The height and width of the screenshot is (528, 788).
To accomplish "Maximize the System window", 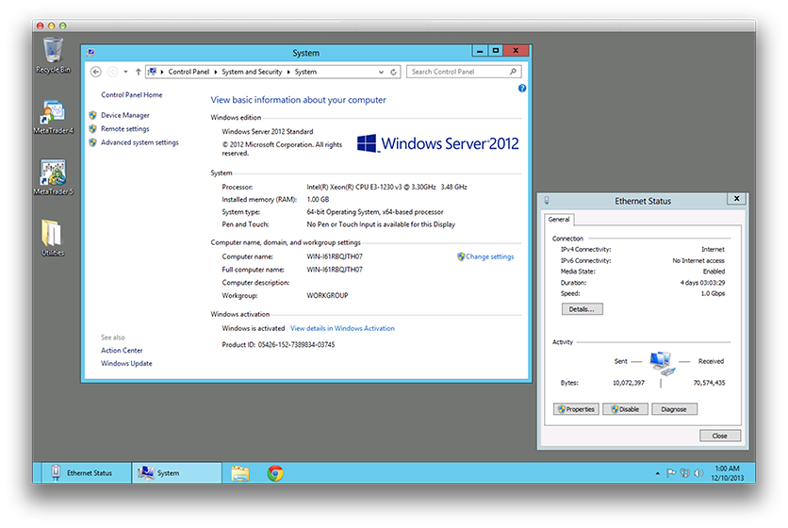I will 496,50.
